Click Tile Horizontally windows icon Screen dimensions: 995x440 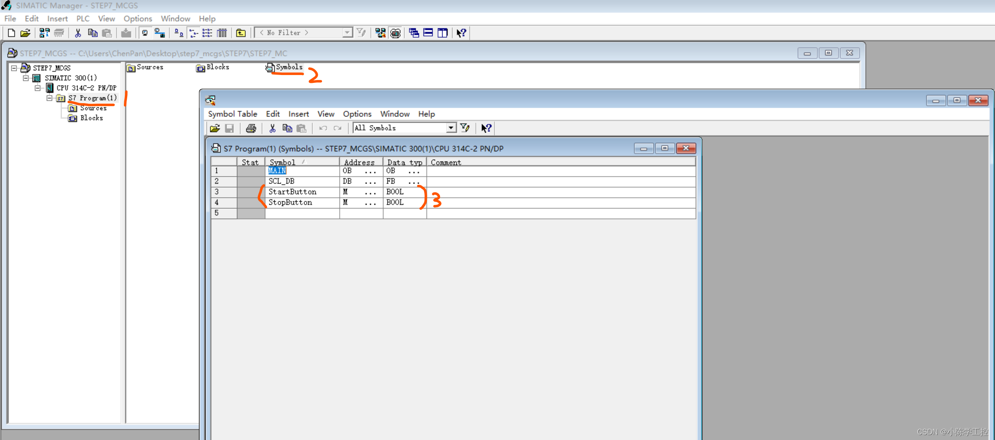pos(428,33)
